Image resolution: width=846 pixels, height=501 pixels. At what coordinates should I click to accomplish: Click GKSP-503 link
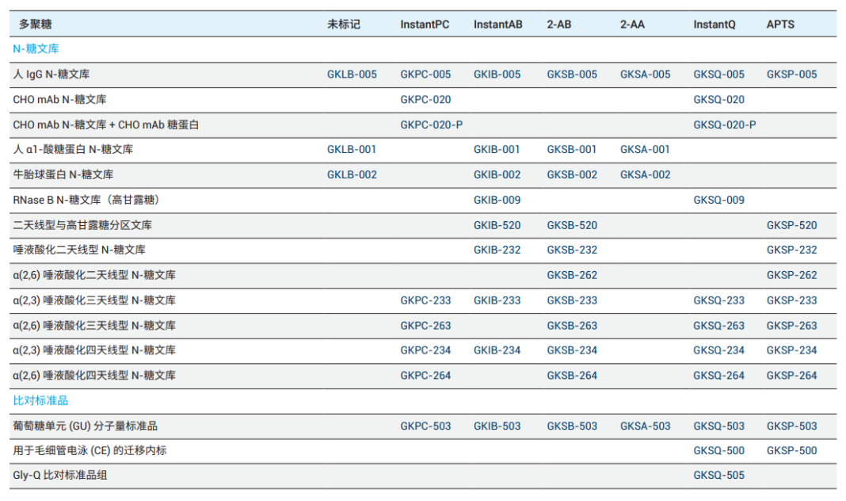(791, 426)
